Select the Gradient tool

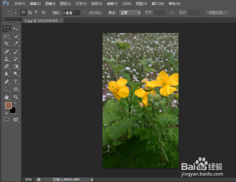click(16, 66)
